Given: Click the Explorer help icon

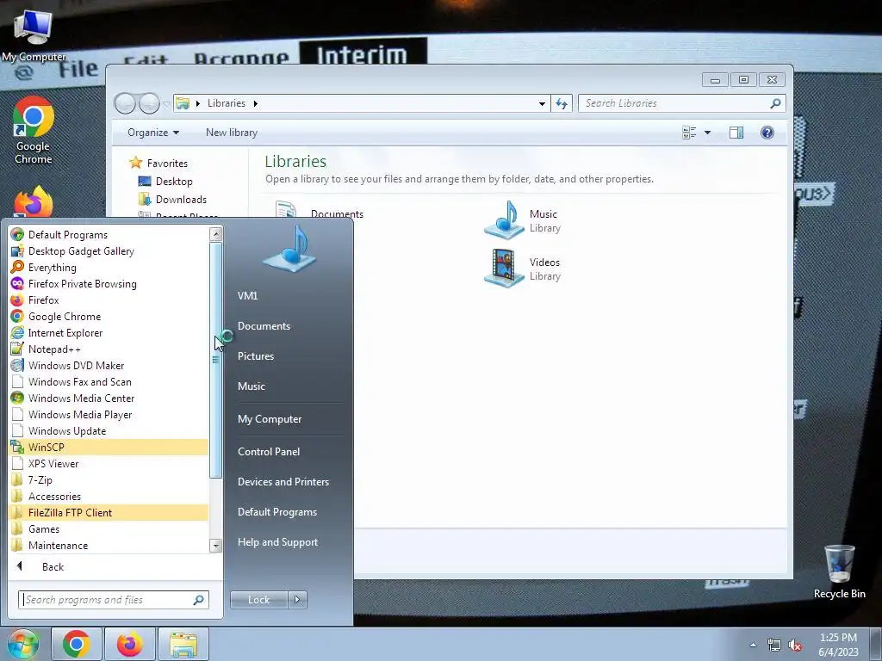Looking at the screenshot, I should (767, 133).
